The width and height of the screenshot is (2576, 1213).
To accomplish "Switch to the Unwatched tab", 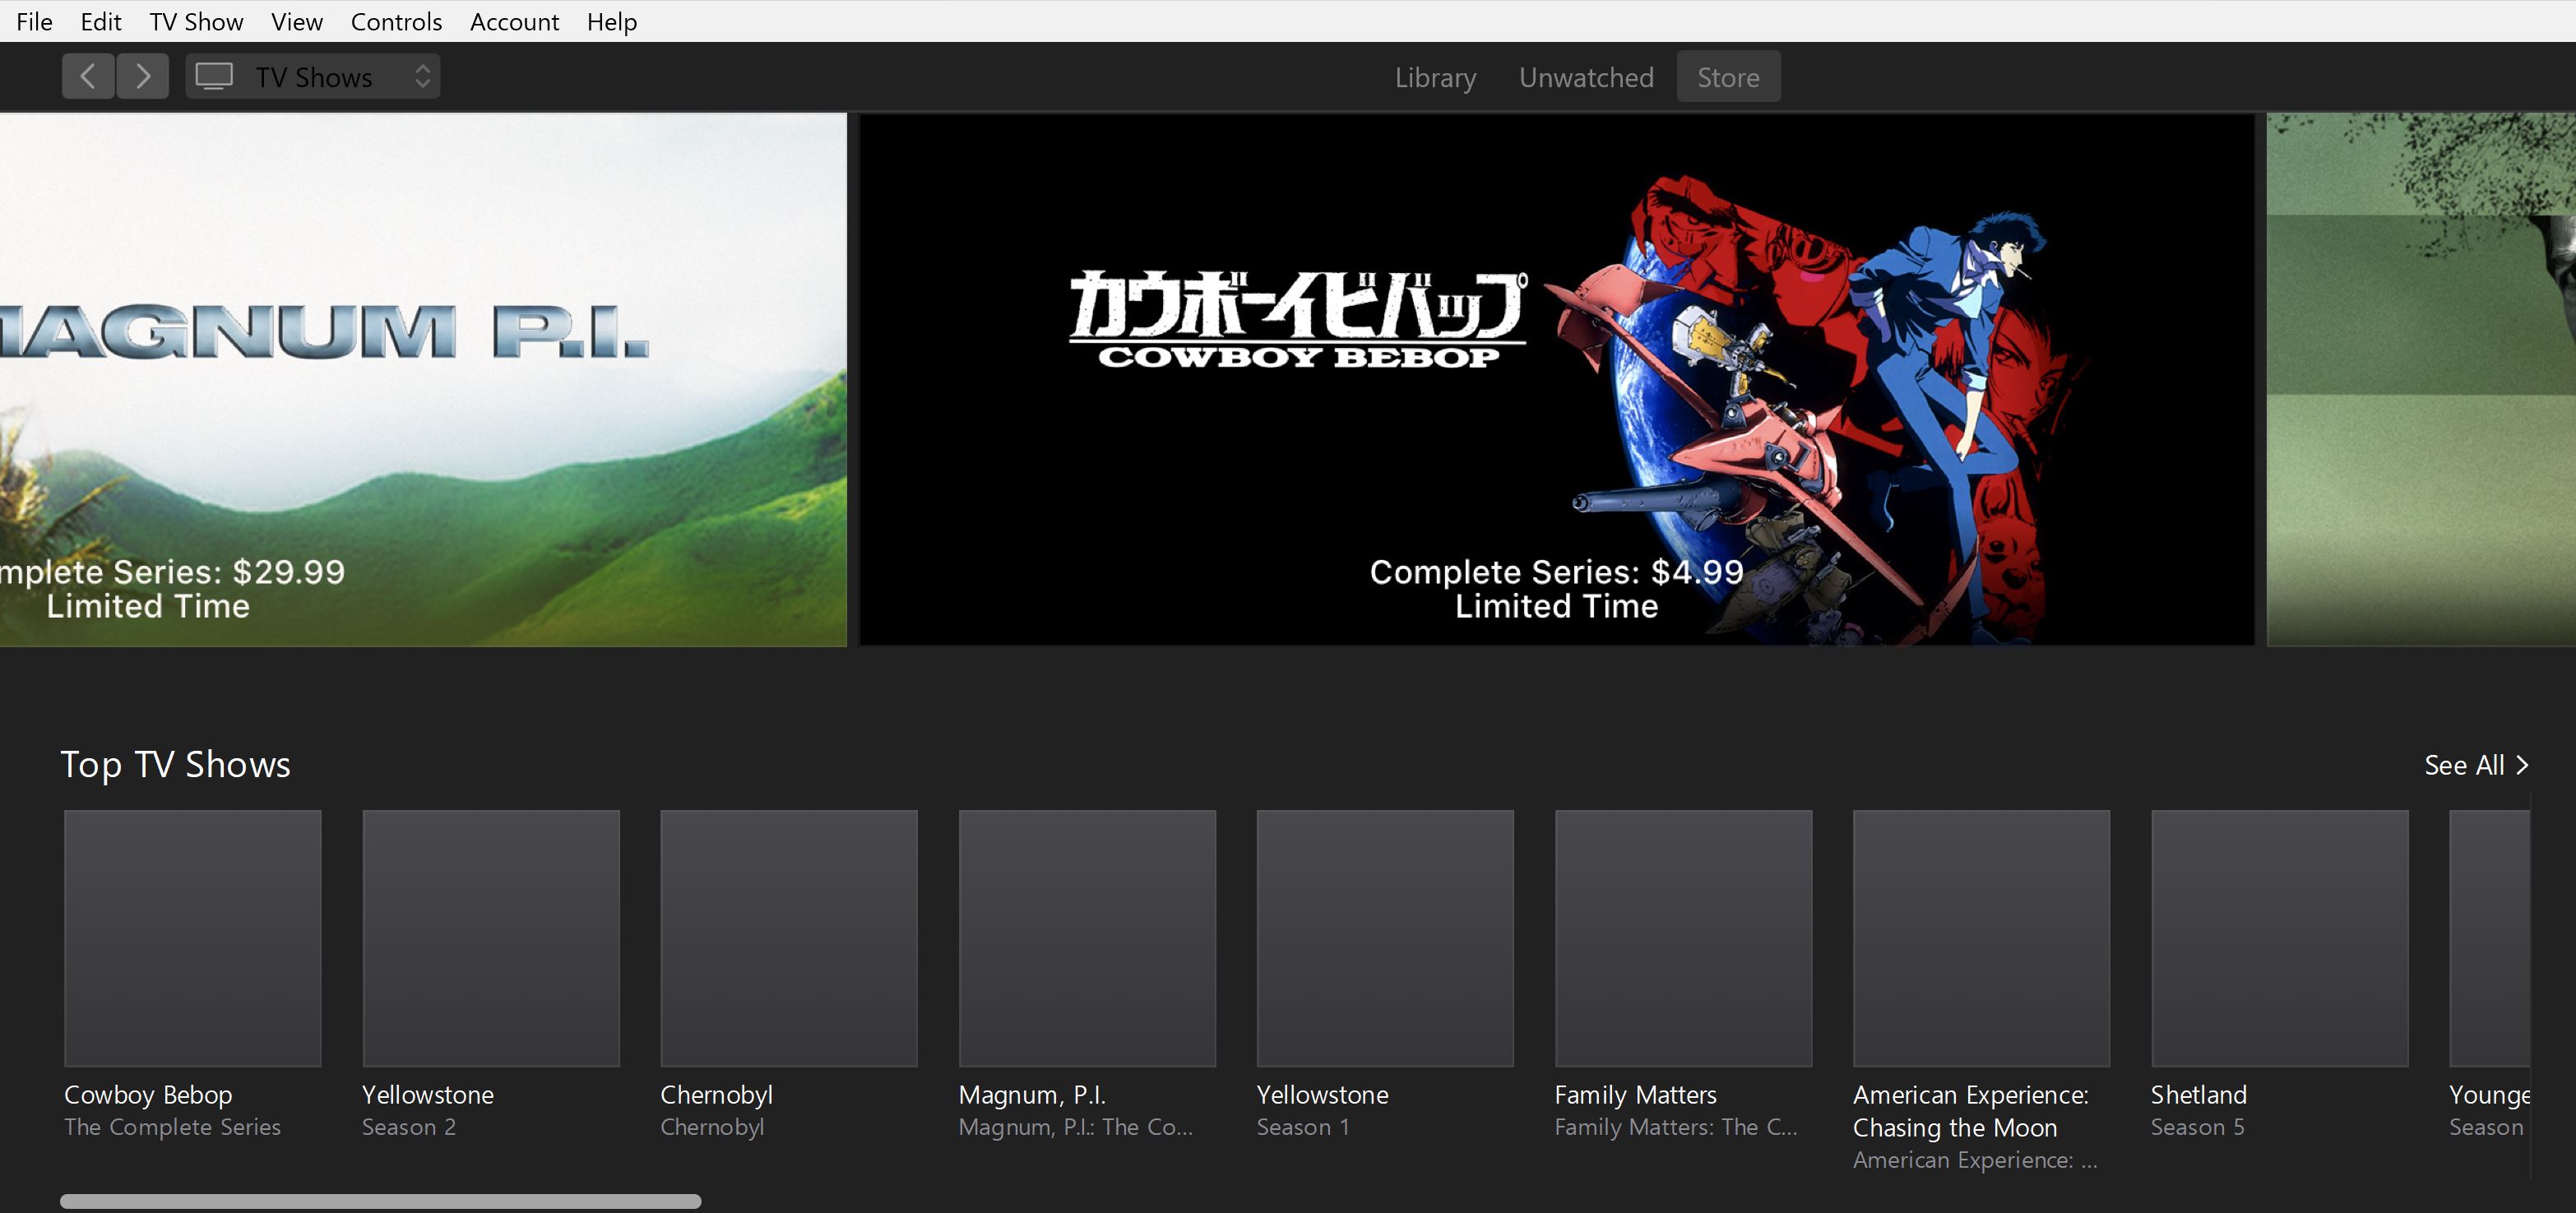I will click(1586, 77).
